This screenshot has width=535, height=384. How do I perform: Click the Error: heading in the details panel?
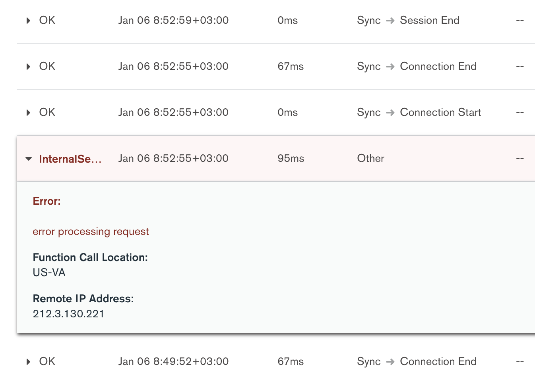click(47, 201)
